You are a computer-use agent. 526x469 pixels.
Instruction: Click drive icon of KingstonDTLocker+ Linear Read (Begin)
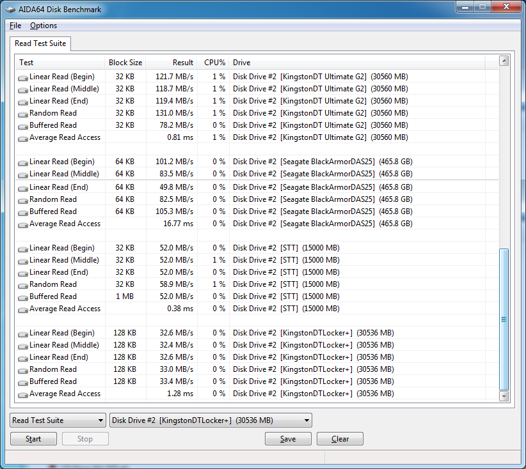23,334
